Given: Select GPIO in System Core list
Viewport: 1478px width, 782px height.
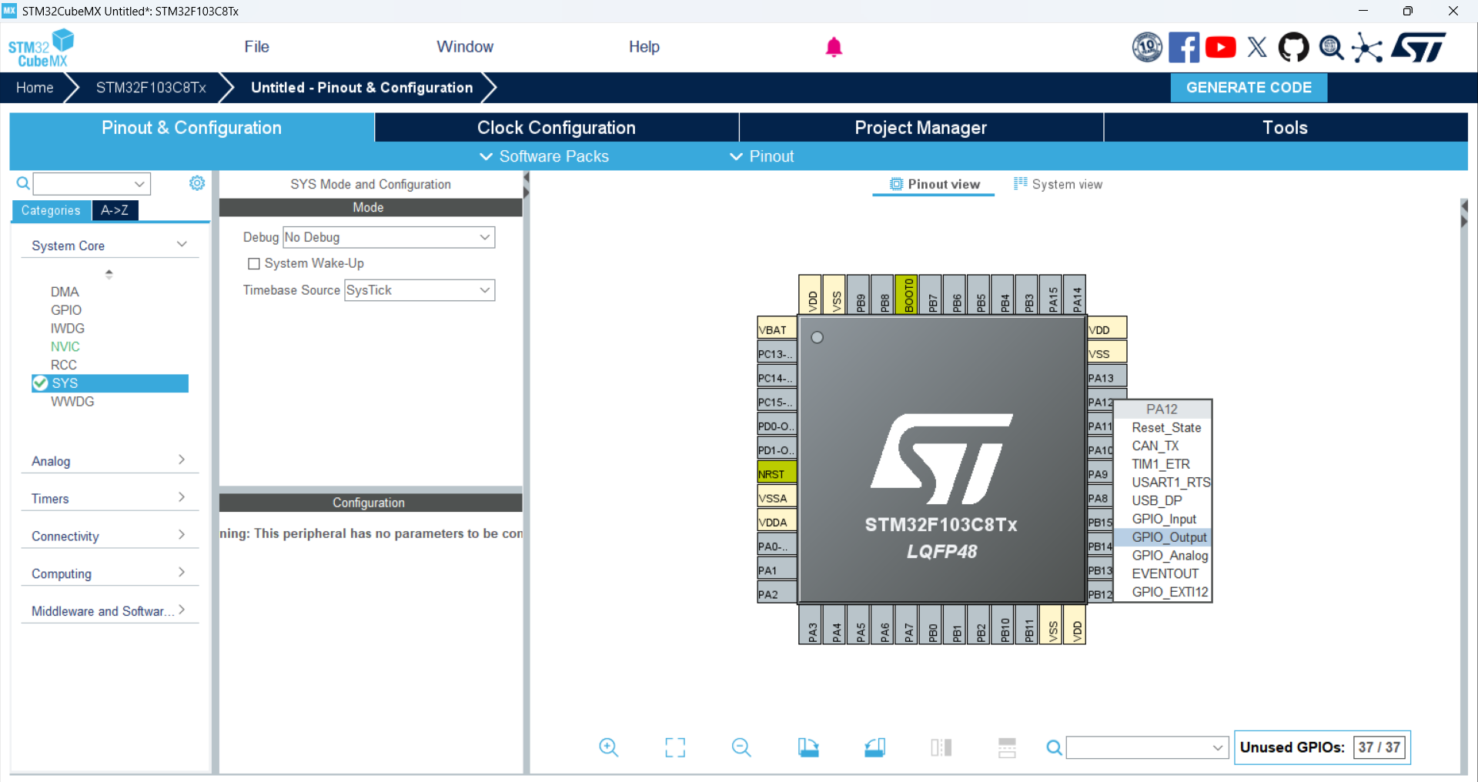Looking at the screenshot, I should 66,310.
